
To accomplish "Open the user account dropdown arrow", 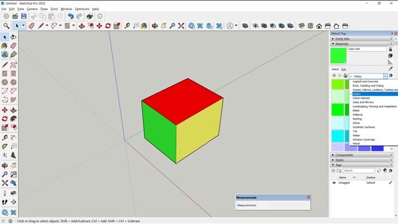I will [x=236, y=26].
